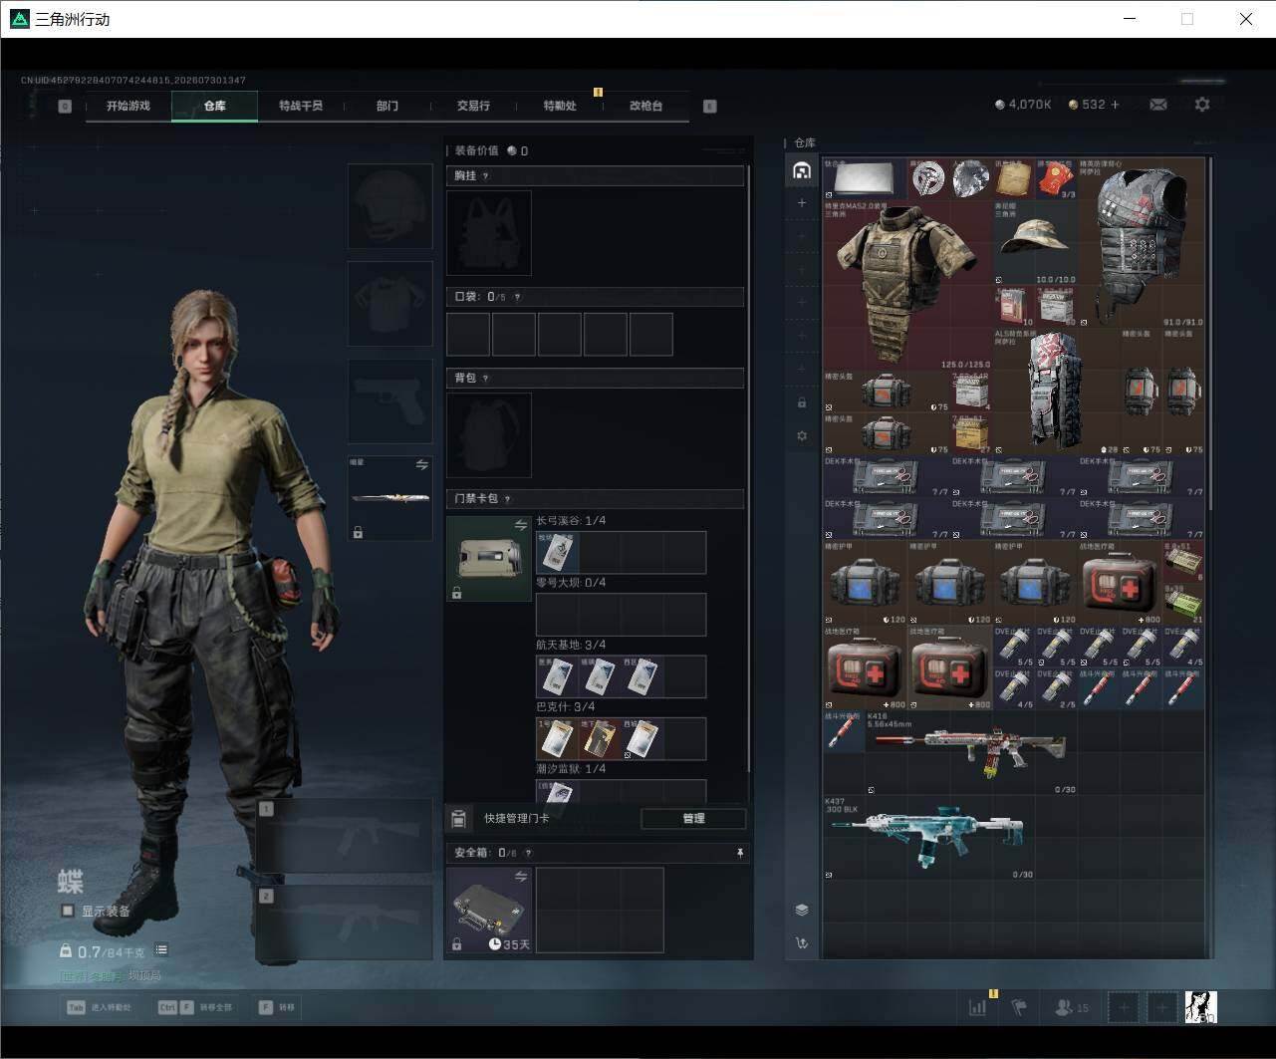Viewport: 1276px width, 1059px height.
Task: Select the keycard case thumbnail
Action: point(489,559)
